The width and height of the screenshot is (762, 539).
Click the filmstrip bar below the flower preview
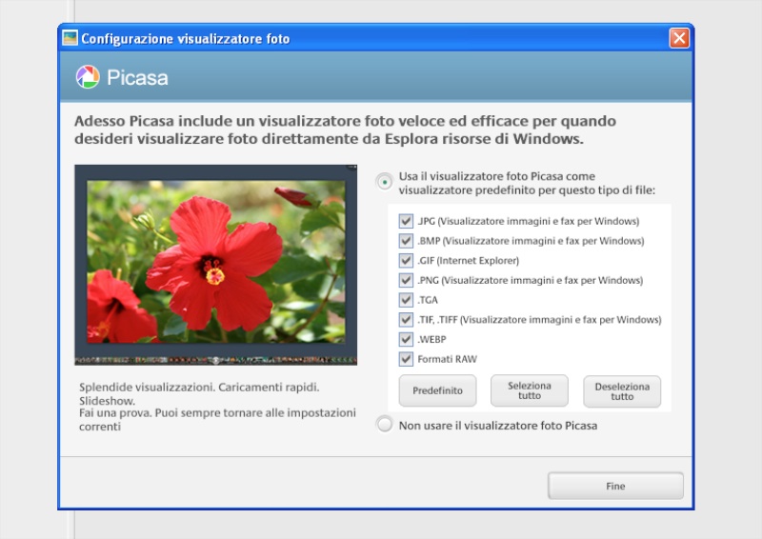[215, 360]
